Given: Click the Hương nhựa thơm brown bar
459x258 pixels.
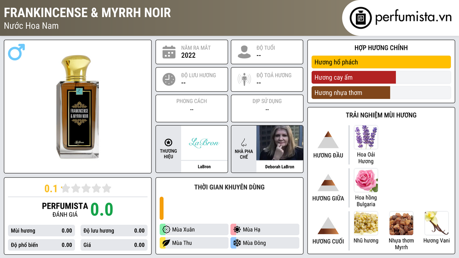Looking at the screenshot, I should coord(351,93).
